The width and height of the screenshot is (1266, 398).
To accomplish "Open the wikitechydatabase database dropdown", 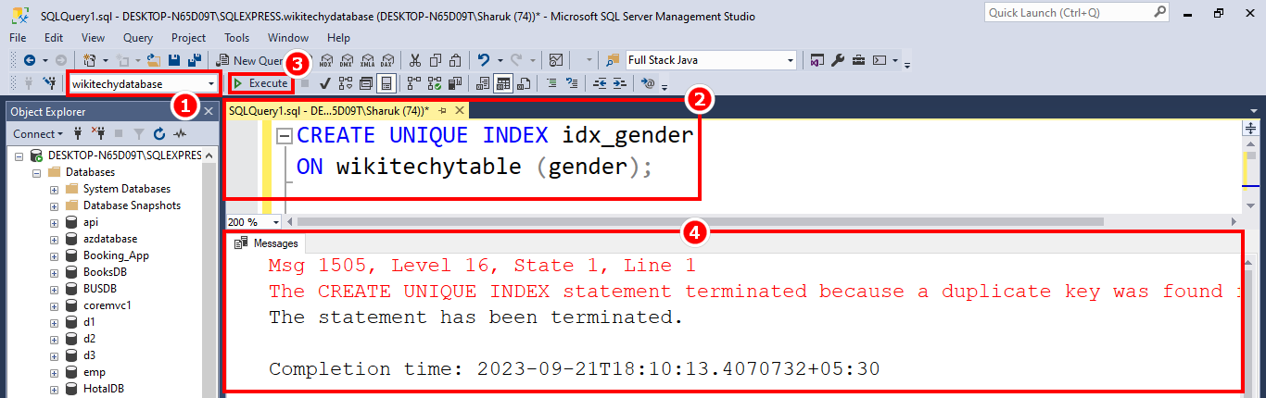I will pyautogui.click(x=212, y=83).
